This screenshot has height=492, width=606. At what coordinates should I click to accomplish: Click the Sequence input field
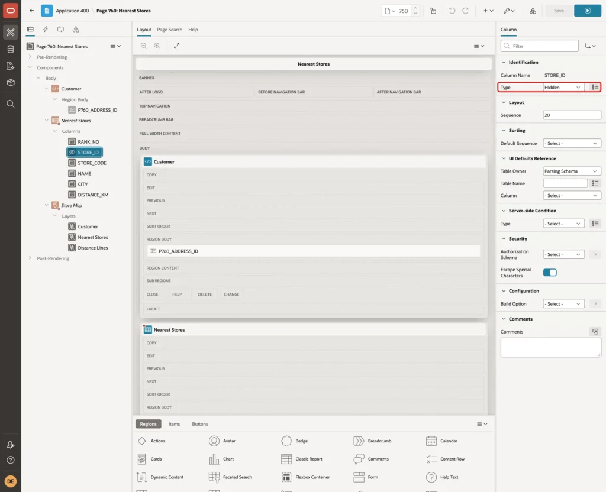click(x=572, y=115)
